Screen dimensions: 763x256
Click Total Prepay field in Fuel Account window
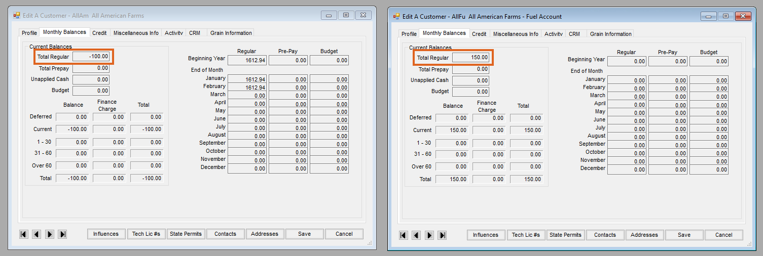pyautogui.click(x=471, y=69)
